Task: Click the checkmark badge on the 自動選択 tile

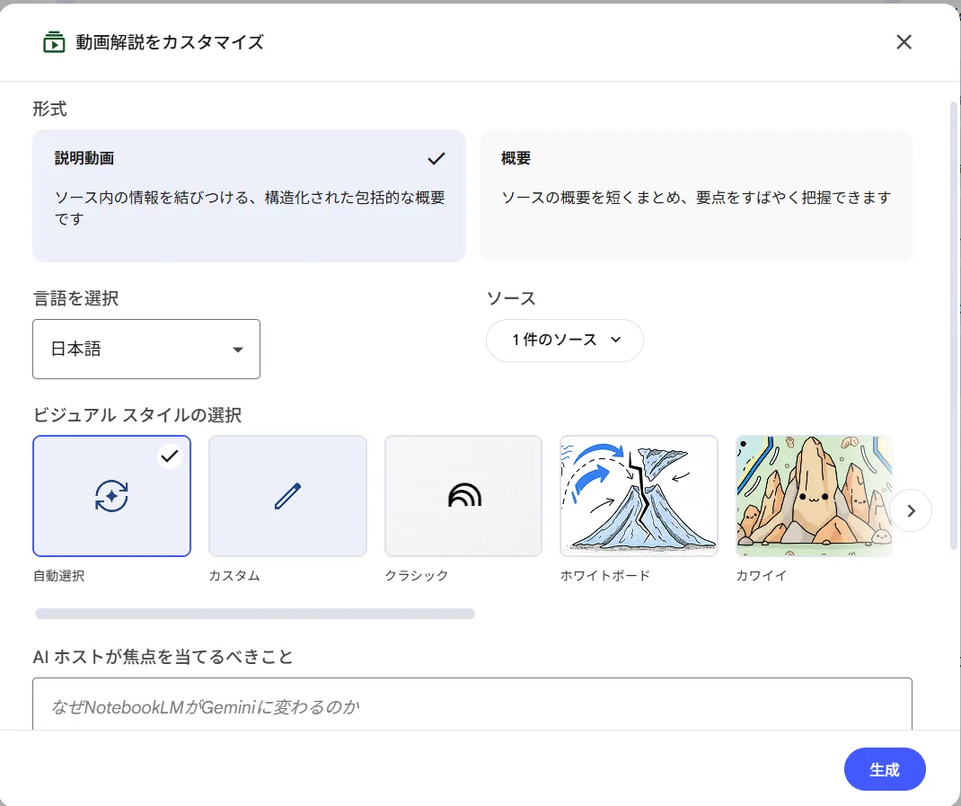Action: [170, 456]
